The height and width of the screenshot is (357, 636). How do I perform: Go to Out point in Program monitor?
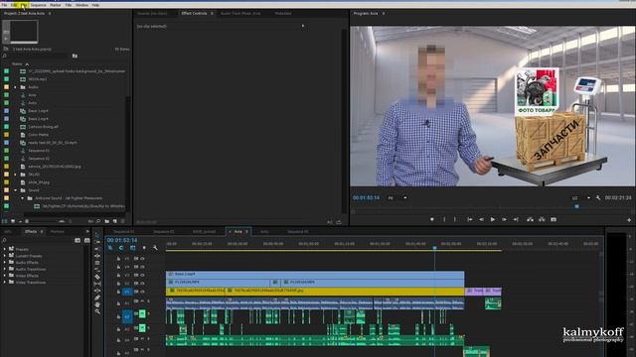516,219
